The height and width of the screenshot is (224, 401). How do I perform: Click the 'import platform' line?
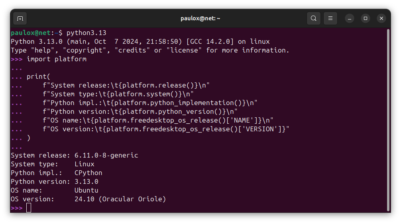tap(57, 59)
